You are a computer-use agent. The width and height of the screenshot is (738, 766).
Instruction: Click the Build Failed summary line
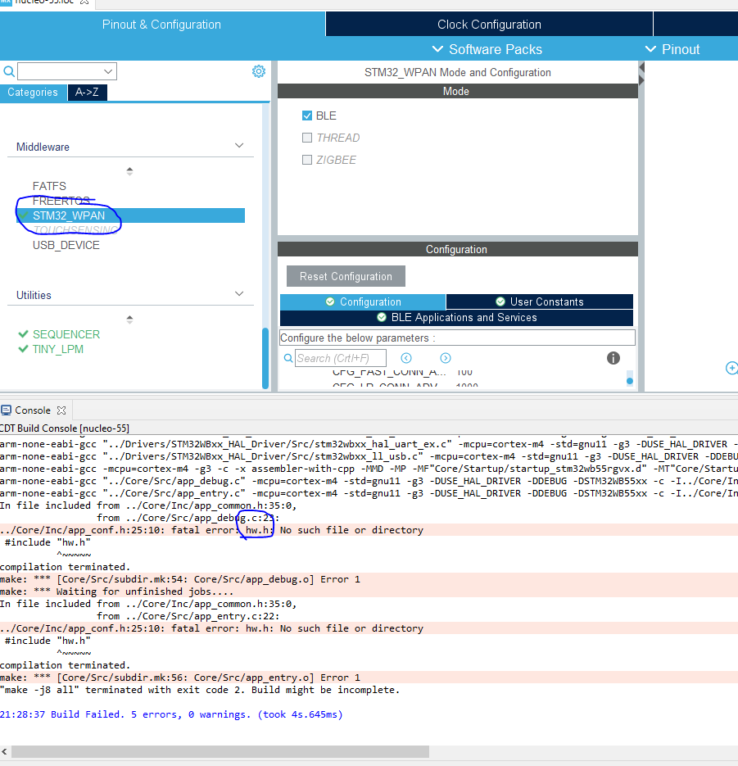171,714
